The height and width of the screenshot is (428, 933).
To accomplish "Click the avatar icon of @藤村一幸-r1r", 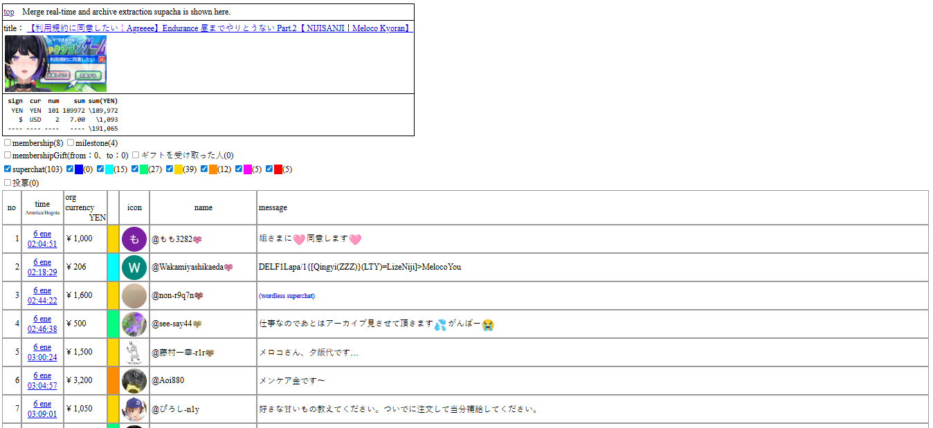I will (x=134, y=352).
